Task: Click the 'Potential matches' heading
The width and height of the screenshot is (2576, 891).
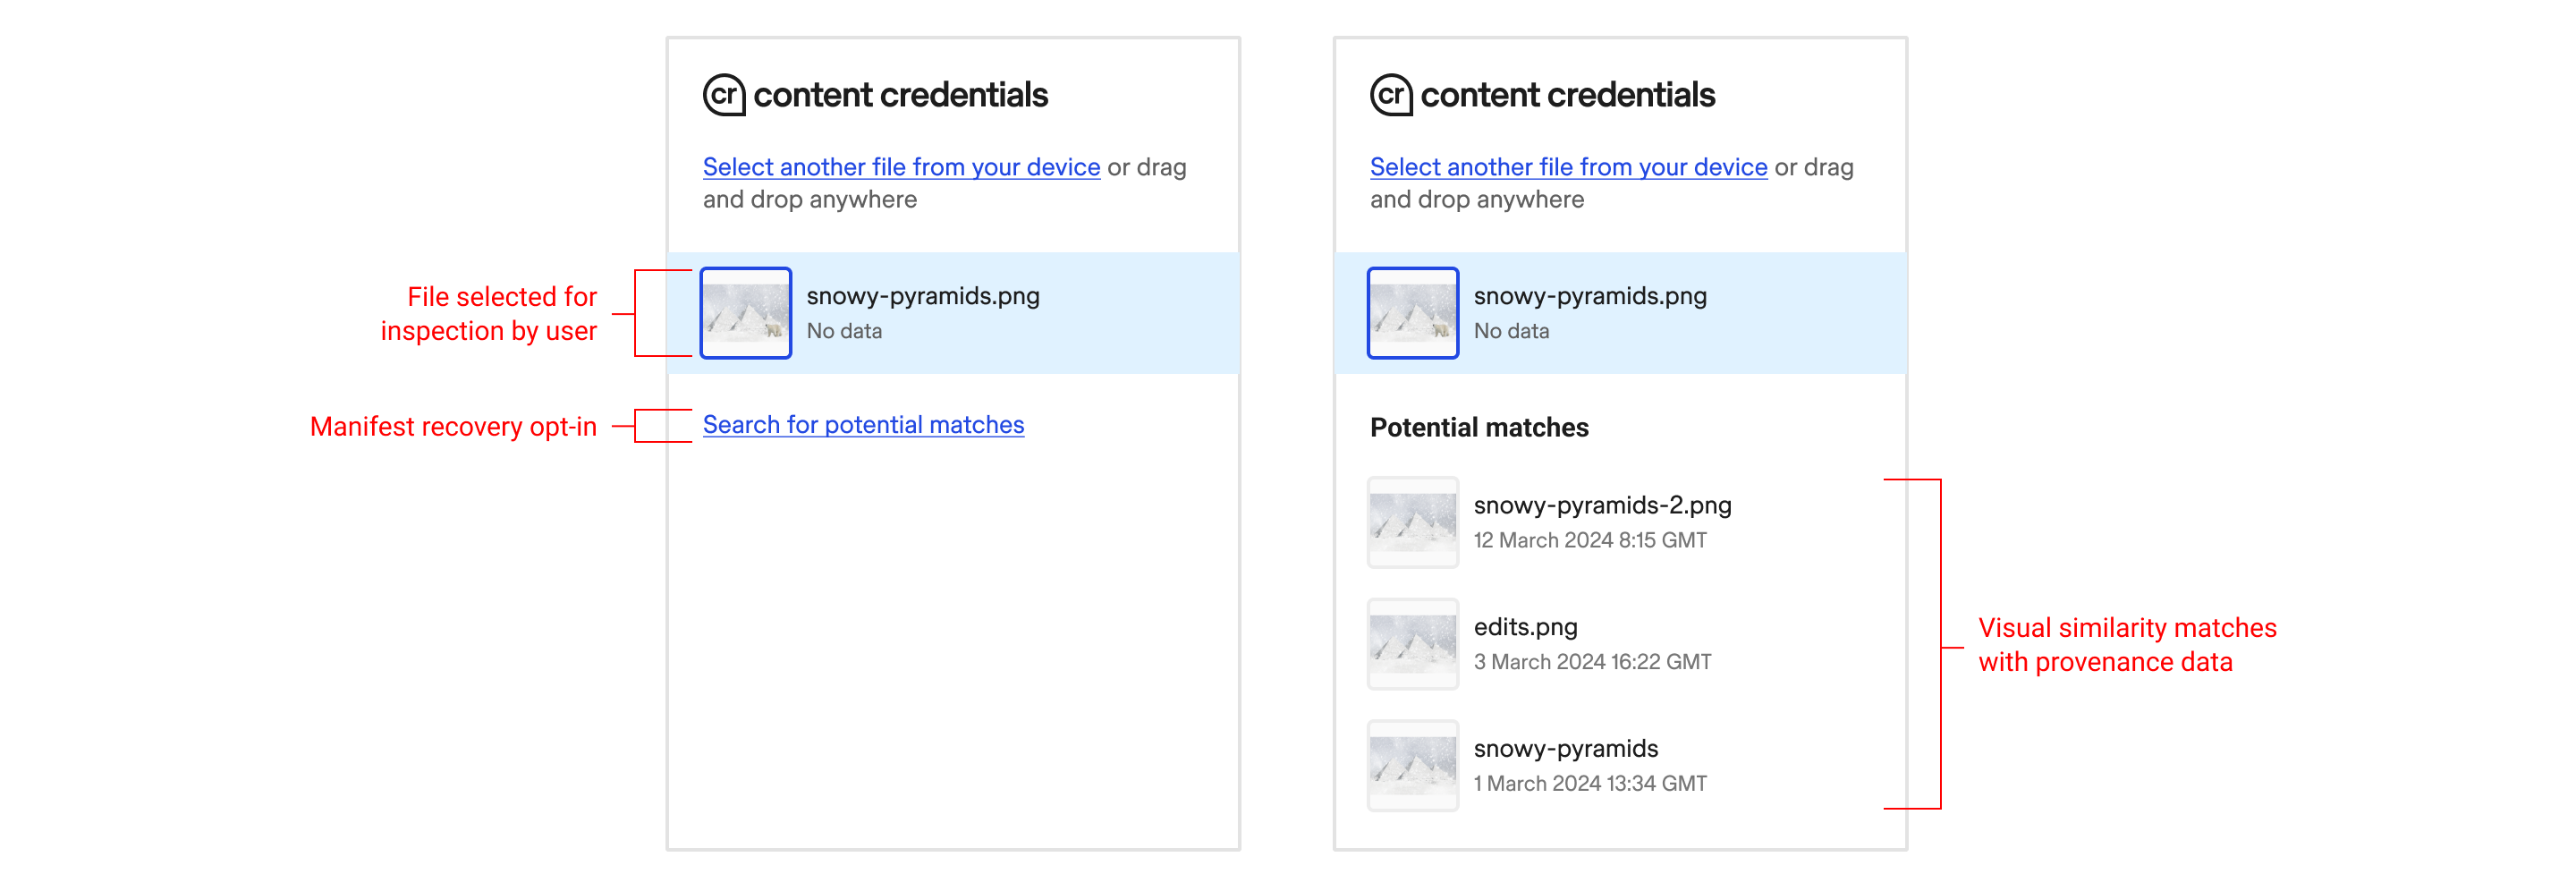Action: point(1479,428)
